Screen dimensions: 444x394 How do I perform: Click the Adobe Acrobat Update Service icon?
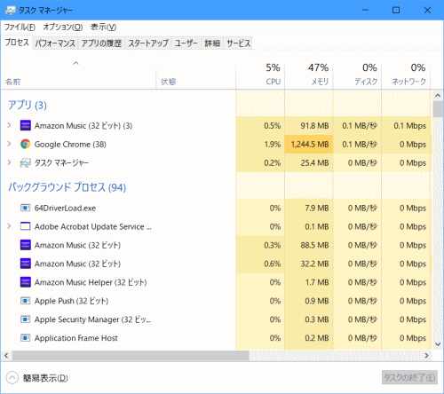pos(25,226)
